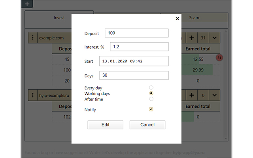Select the Every day radio option

pyautogui.click(x=151, y=88)
